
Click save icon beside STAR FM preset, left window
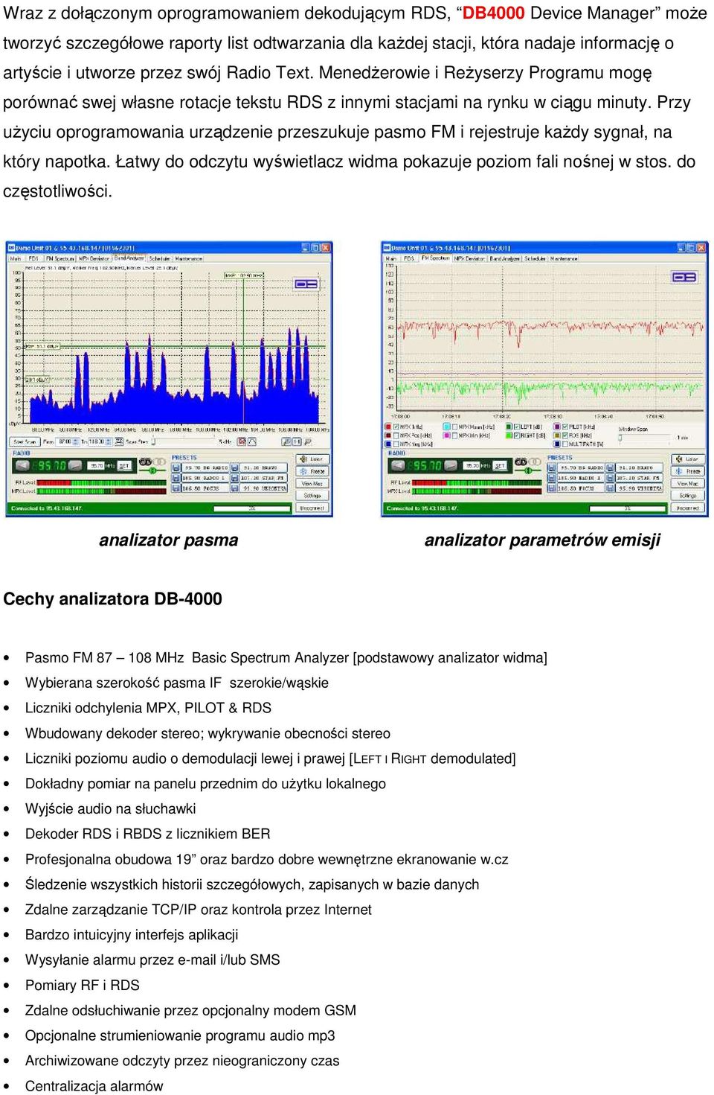pos(235,478)
